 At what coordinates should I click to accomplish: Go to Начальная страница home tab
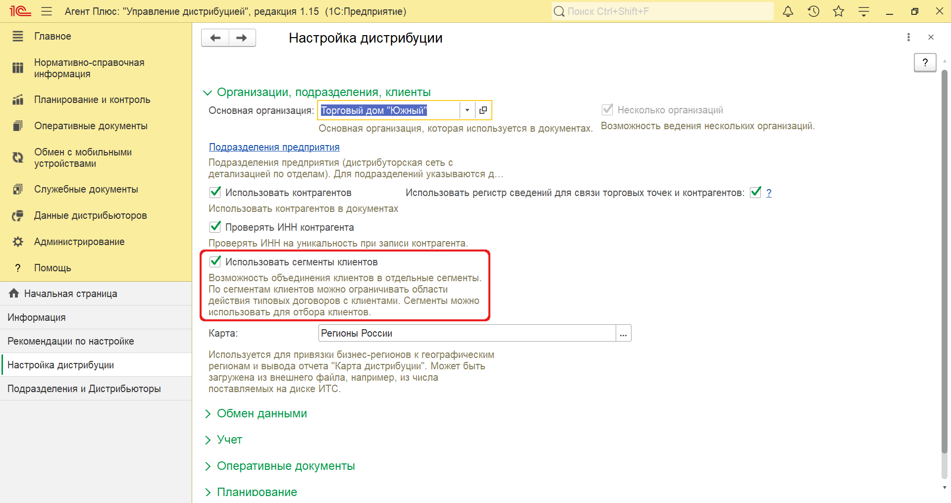click(96, 294)
